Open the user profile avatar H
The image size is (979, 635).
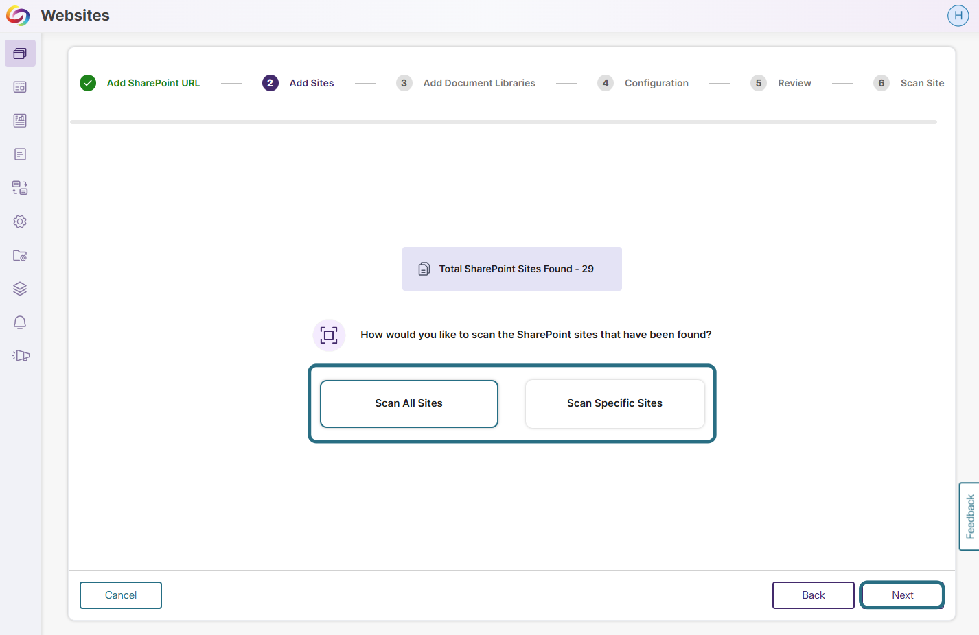point(958,15)
